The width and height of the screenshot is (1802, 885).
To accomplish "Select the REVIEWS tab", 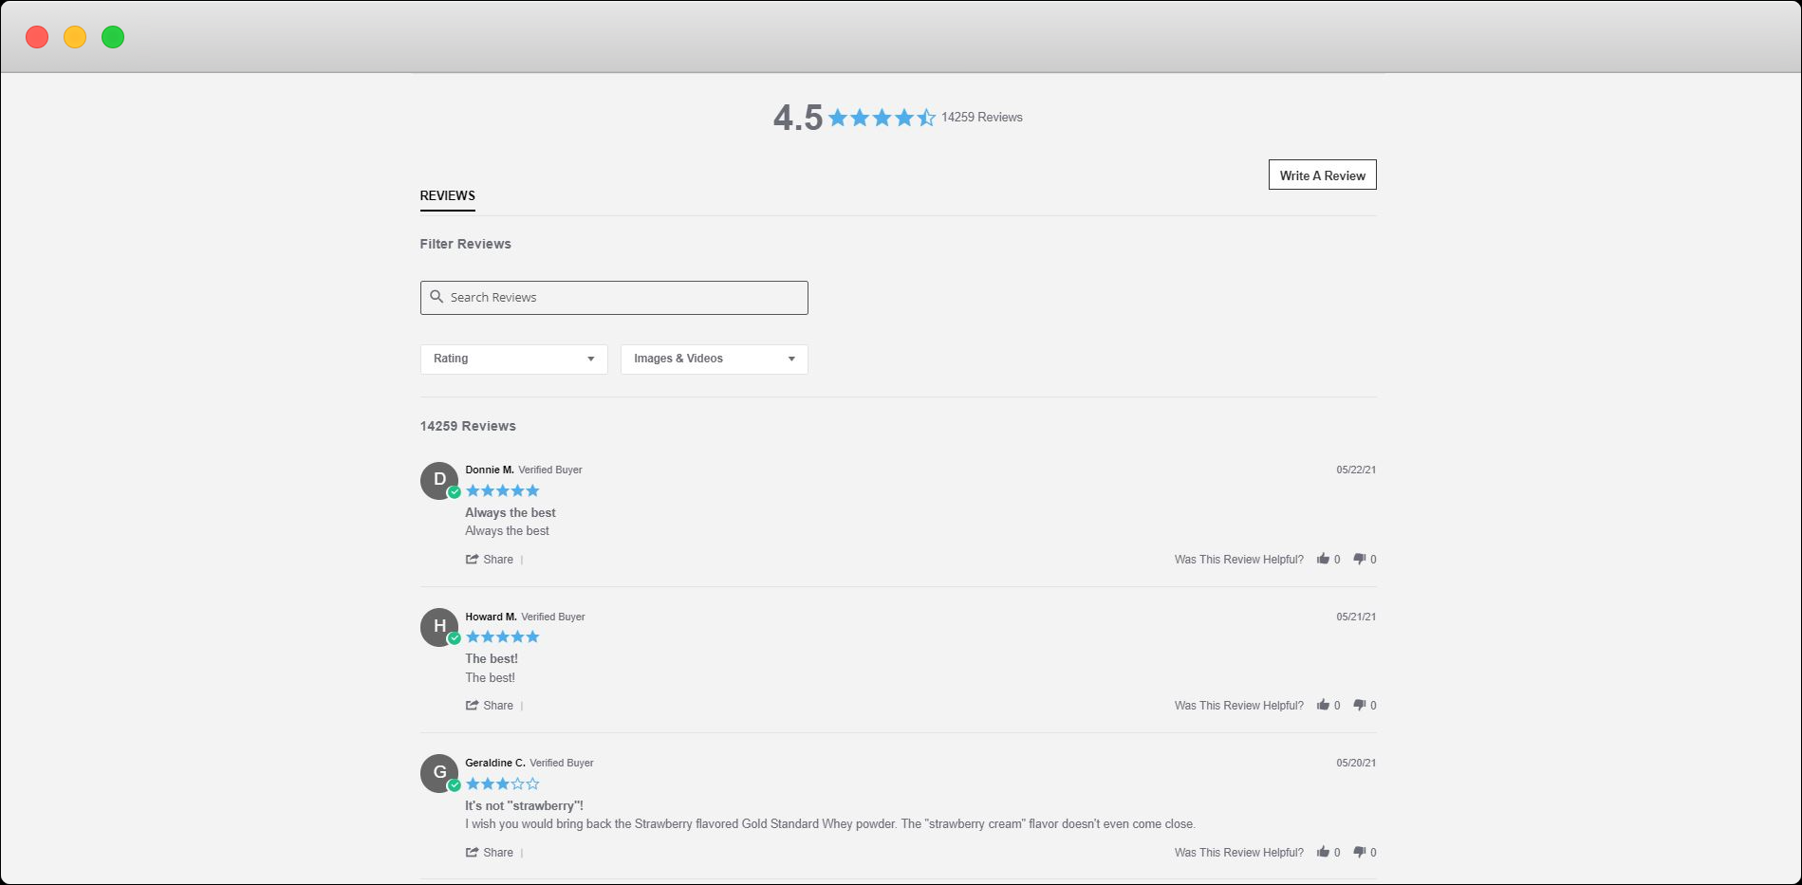I will (448, 195).
